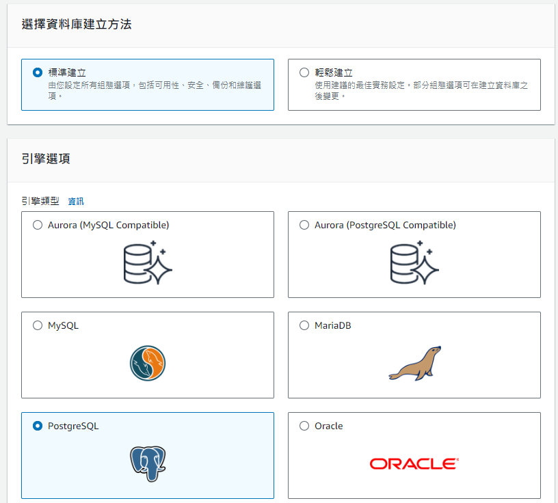
Task: Click the MySQL dolphin logo
Action: pos(148,363)
